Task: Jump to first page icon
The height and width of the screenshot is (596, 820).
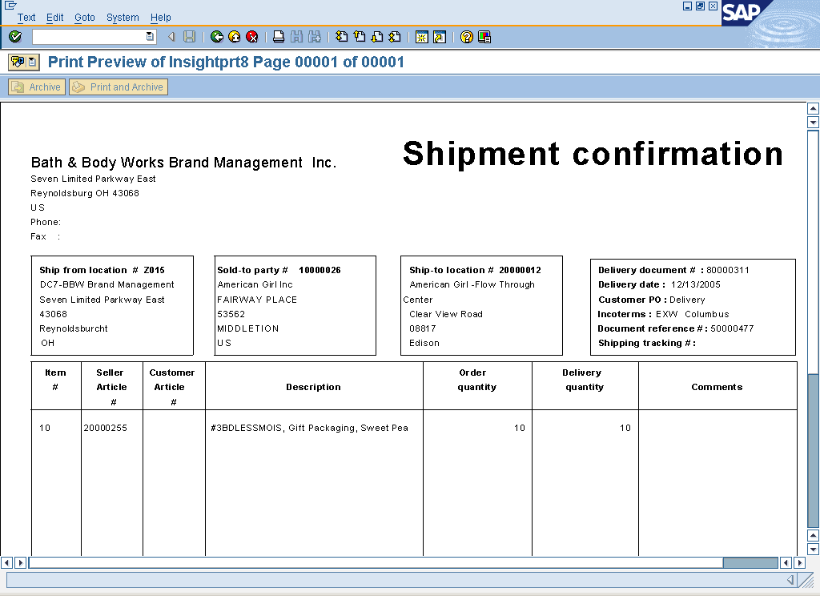Action: pyautogui.click(x=341, y=37)
